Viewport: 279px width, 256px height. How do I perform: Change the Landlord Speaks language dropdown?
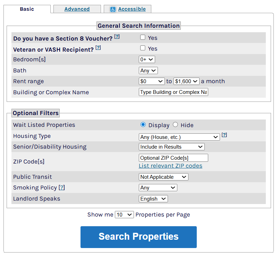(153, 198)
